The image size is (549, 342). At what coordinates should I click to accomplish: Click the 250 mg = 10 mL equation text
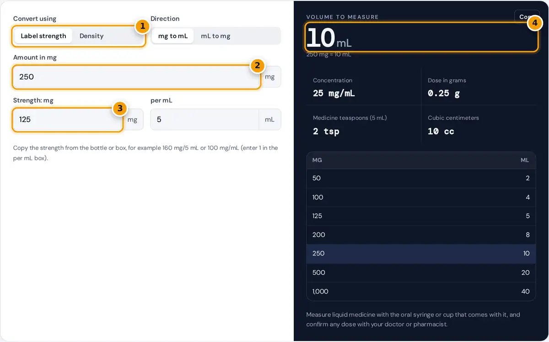click(x=329, y=54)
